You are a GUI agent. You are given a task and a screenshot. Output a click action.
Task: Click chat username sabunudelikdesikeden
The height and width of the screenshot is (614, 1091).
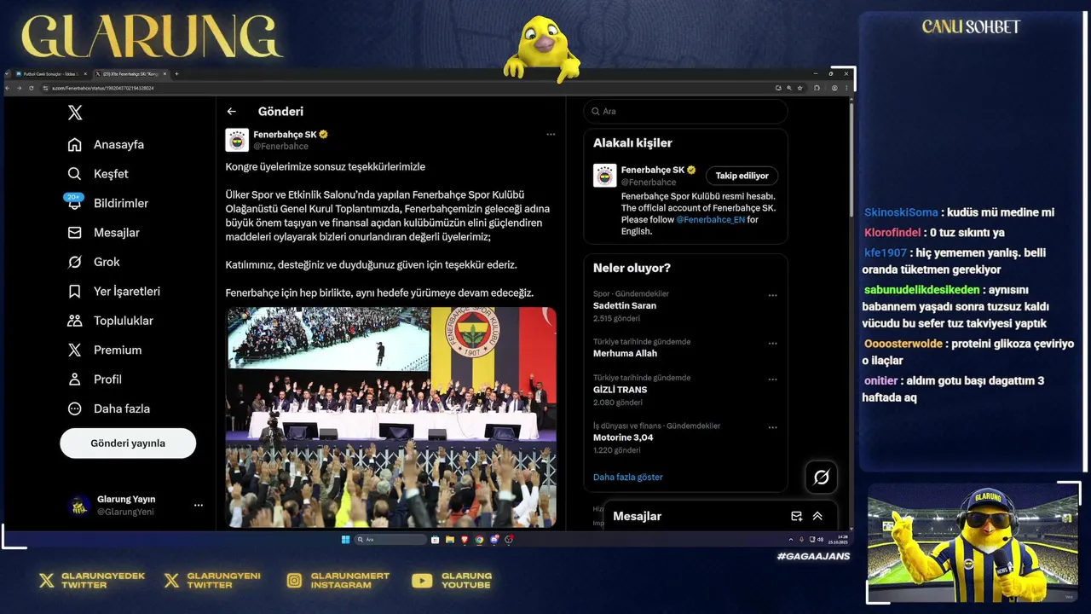921,290
